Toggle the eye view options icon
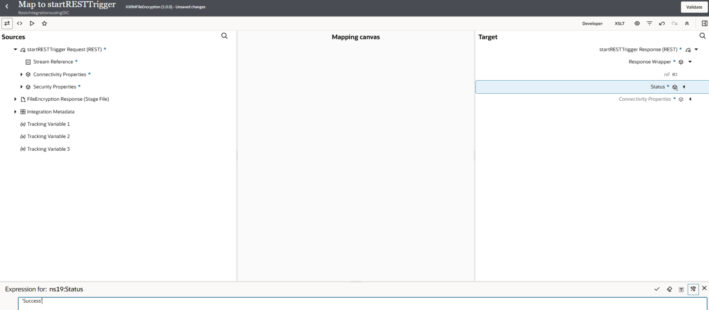Screen dimensions: 709x310 coord(637,24)
